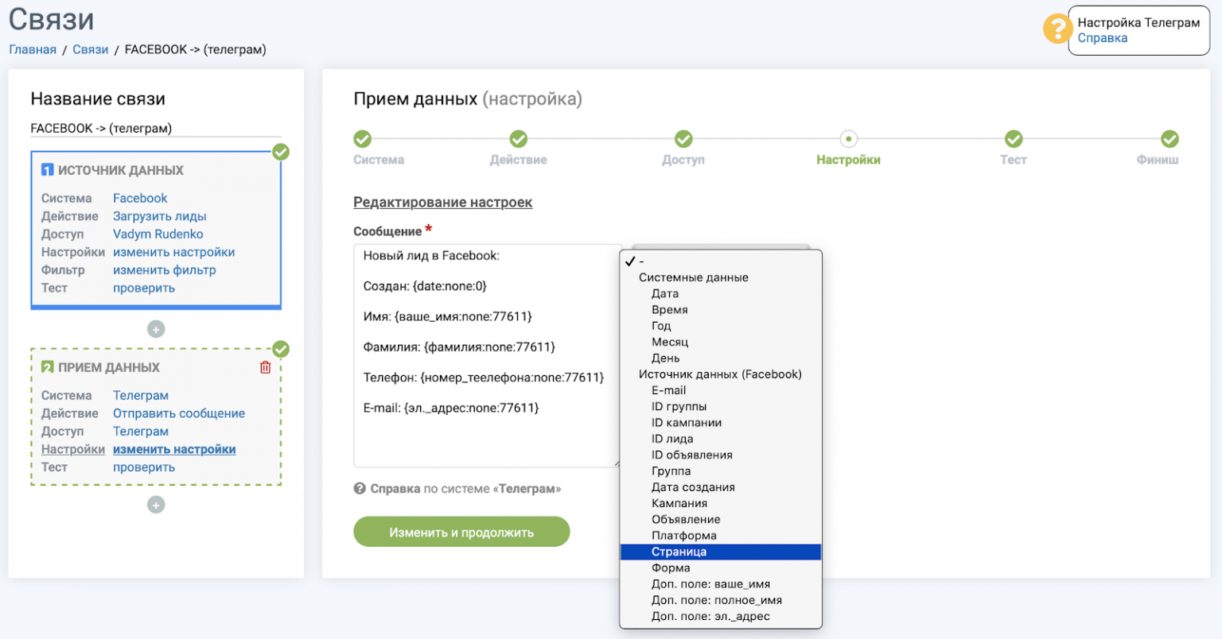
Task: Pick E-mail from the Facebook source options
Action: [x=721, y=390]
